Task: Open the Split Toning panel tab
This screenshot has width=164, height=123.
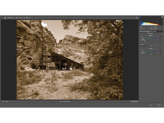Action: (148, 31)
